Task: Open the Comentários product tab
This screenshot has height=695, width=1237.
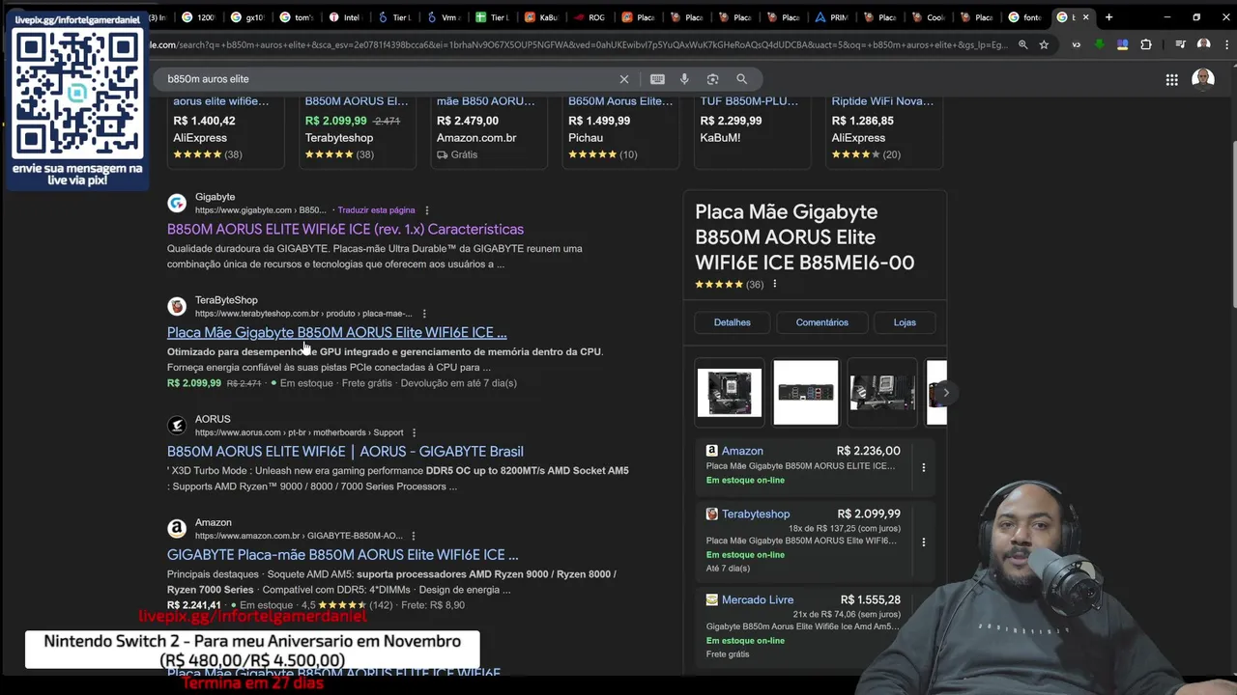Action: (821, 322)
